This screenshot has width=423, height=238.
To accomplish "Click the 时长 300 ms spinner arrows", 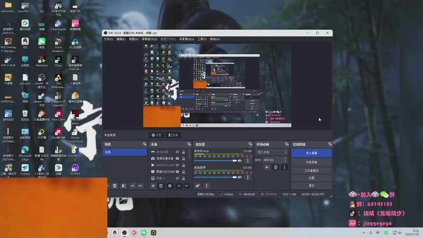I will click(285, 160).
